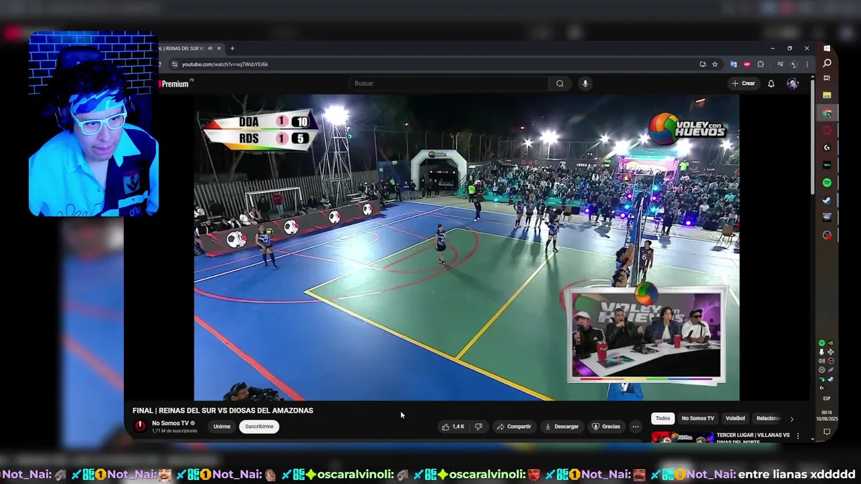861x484 pixels.
Task: Open the Chrome three-dot menu
Action: point(807,65)
